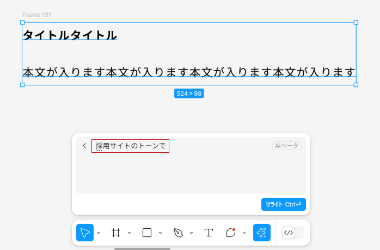Click the AI actions sparkle icon
The image size is (380, 250).
point(262,233)
